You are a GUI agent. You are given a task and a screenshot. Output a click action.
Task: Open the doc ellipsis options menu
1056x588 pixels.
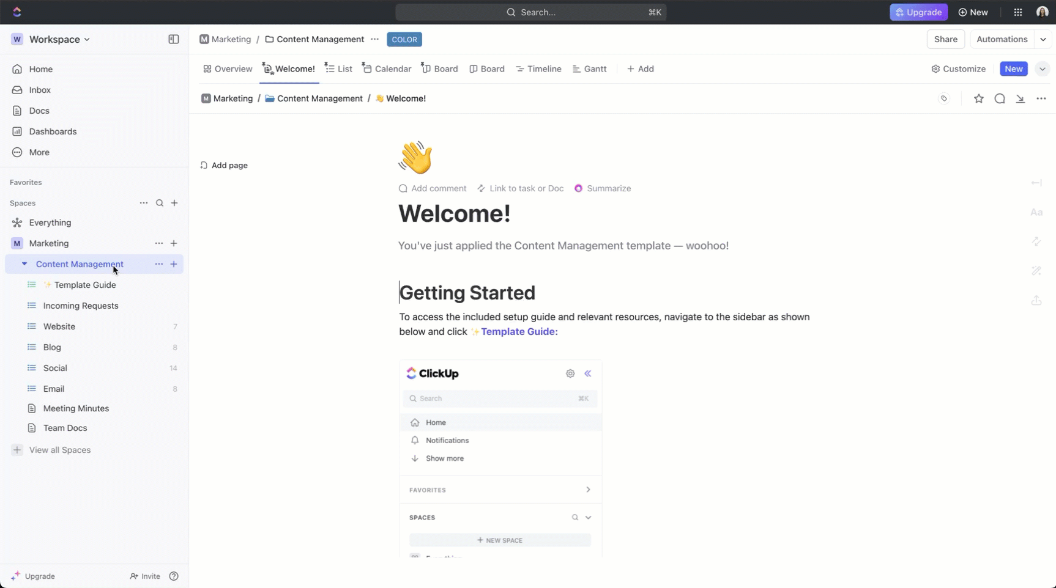point(1042,98)
